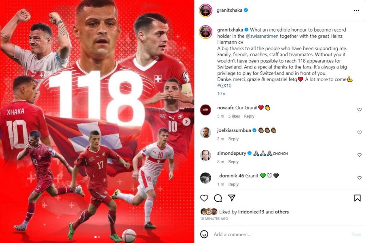Like the simondepury comment

click(x=360, y=155)
